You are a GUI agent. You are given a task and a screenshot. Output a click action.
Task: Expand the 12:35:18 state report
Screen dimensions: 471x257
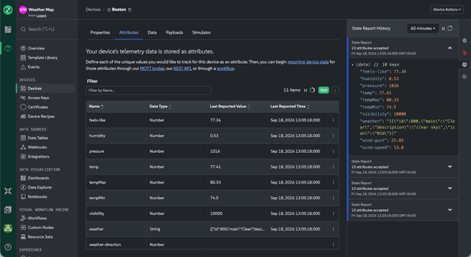450,188
